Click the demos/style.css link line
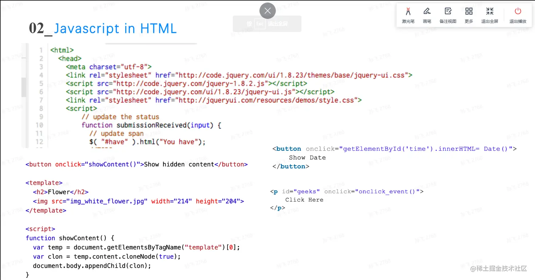Screen dimensions: 535x280 pyautogui.click(x=214, y=100)
